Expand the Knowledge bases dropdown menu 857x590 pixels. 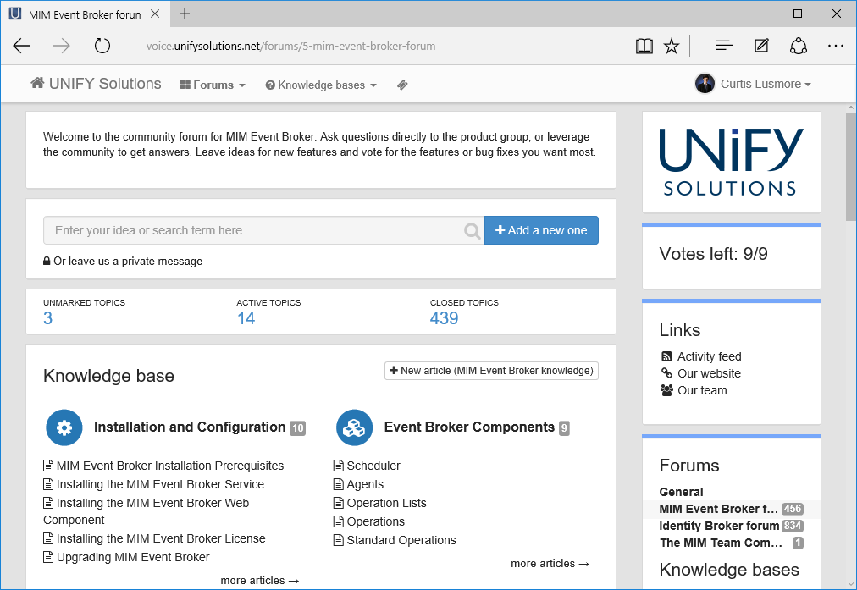tap(321, 85)
